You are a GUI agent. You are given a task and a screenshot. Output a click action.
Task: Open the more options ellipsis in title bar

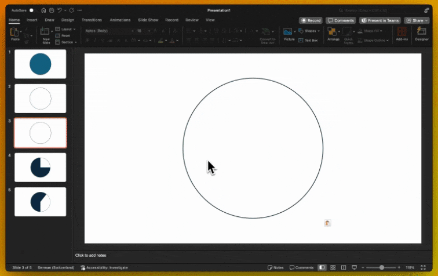point(79,10)
